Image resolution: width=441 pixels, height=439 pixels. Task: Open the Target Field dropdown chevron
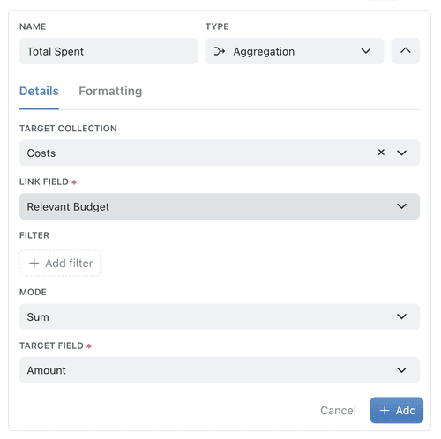[401, 370]
